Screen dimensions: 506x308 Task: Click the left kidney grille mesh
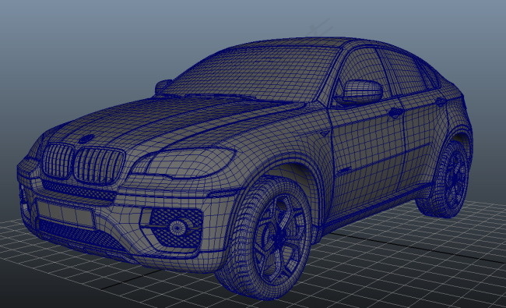[x=58, y=161]
